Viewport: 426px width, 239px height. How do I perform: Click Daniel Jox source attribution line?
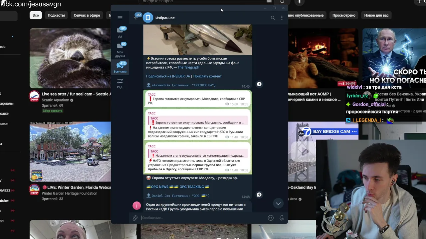(178, 196)
